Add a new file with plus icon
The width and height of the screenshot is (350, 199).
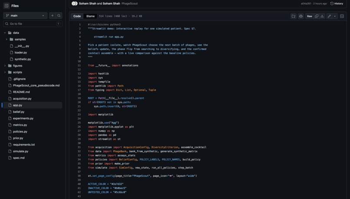52,16
